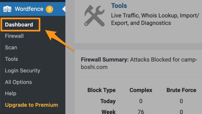Open the Firewall submenu item
Viewport: 202px width, 114px height.
pos(14,36)
